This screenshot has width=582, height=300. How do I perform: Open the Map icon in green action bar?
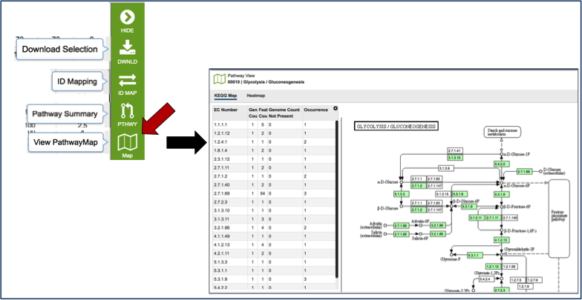click(x=128, y=142)
